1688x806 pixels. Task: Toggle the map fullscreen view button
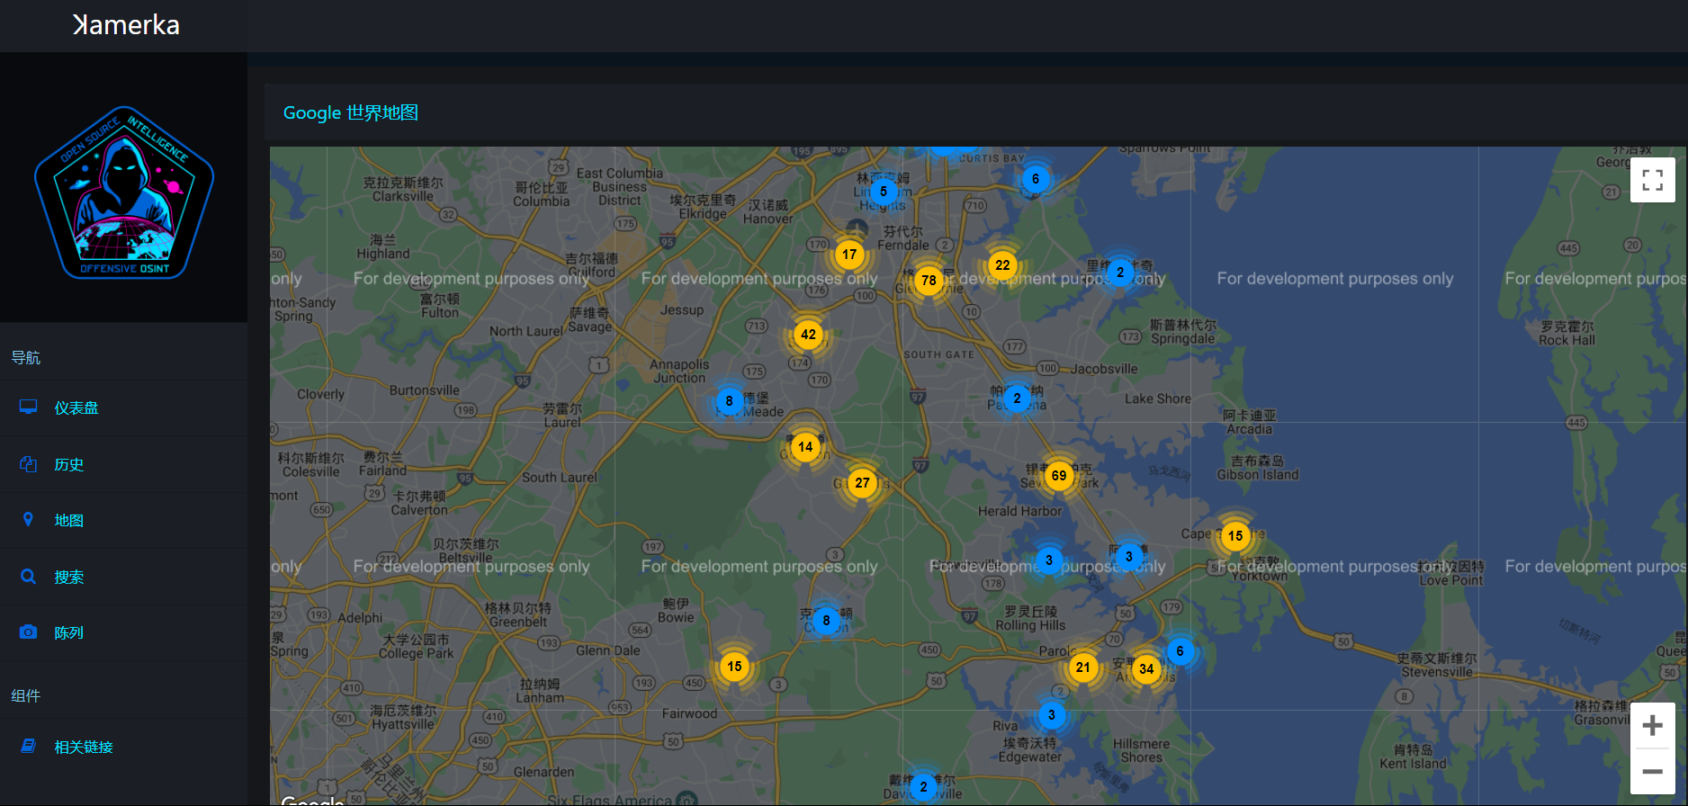click(x=1653, y=180)
